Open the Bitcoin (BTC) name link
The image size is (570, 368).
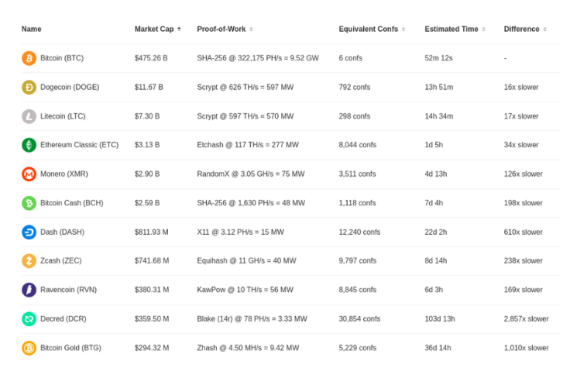pos(62,58)
